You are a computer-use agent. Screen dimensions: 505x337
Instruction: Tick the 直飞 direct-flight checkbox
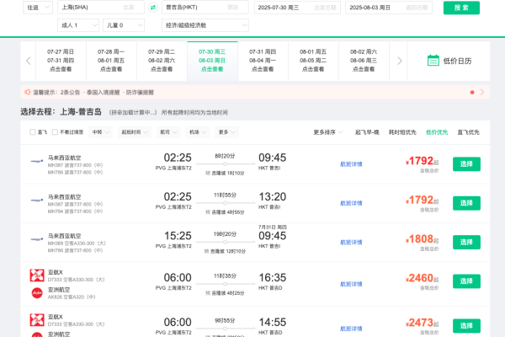[33, 132]
